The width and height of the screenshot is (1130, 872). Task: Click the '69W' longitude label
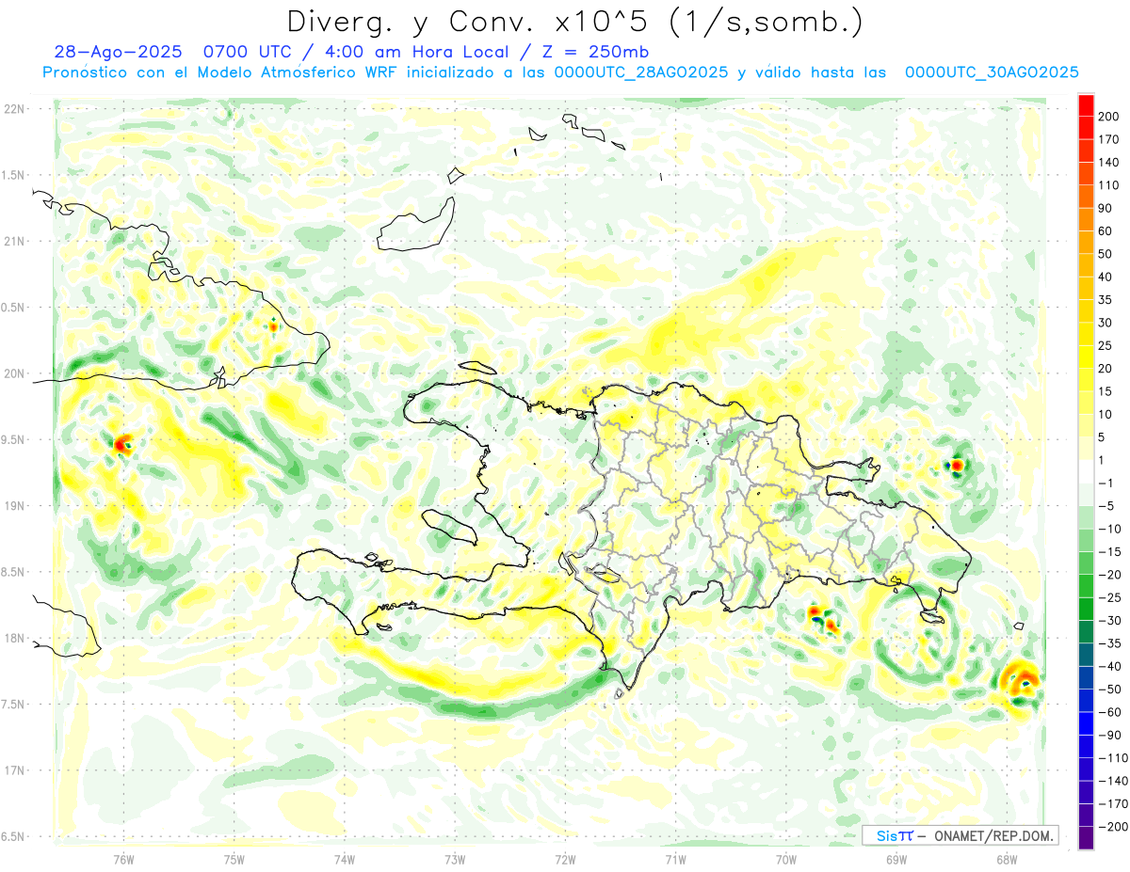coord(896,858)
